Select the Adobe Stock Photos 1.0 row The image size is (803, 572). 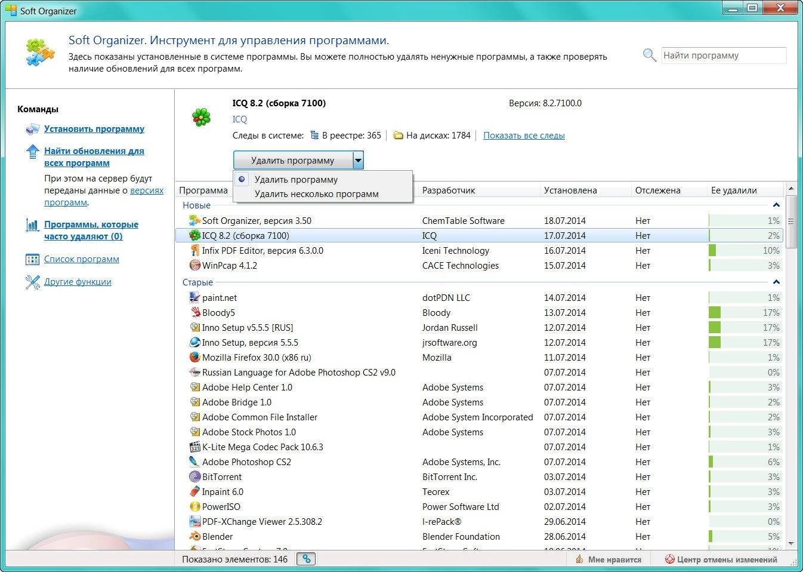(480, 432)
